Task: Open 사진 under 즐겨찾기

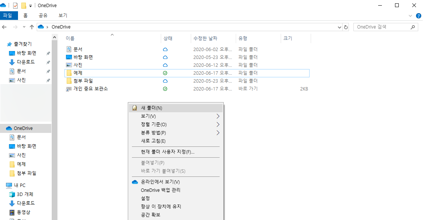Action: coord(21,80)
